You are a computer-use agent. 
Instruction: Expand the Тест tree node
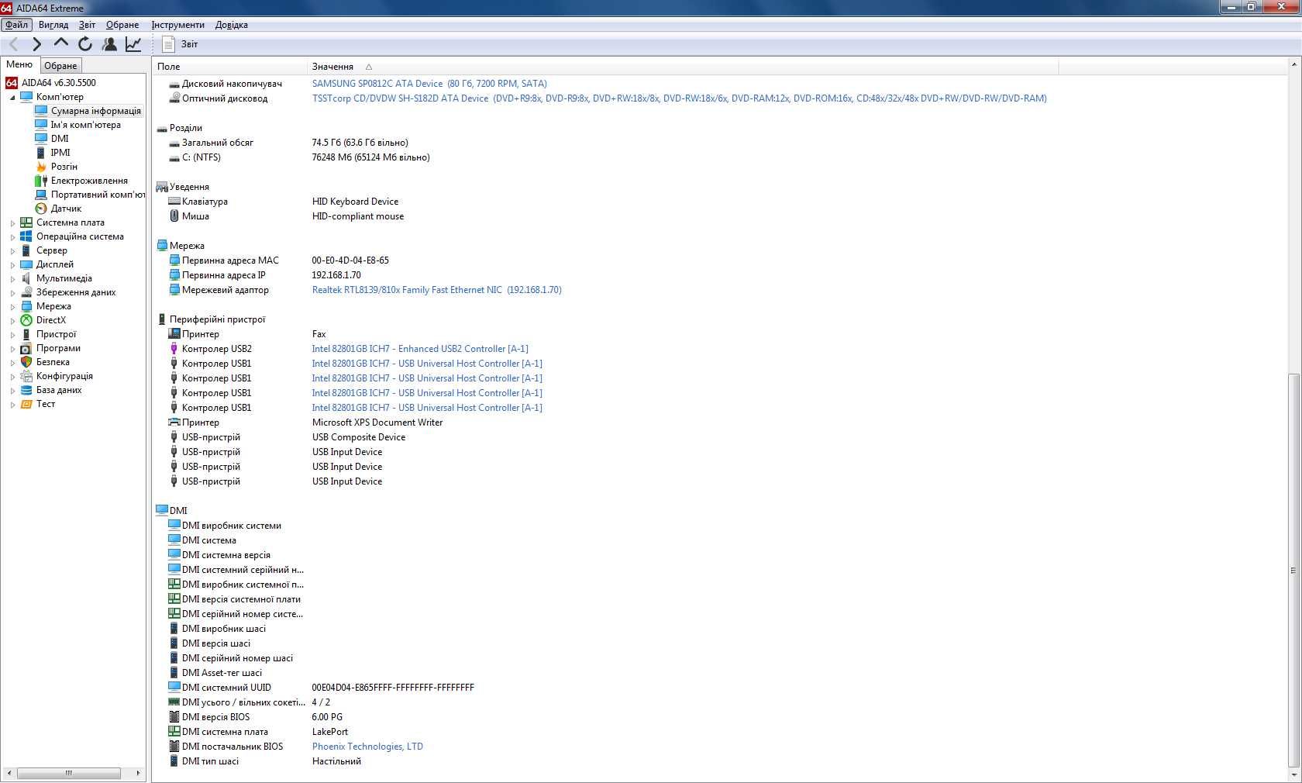pos(12,405)
